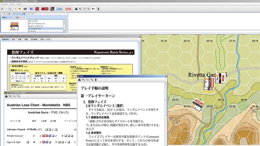Open the 突撃 chart tab
The width and height of the screenshot is (260, 146).
point(26,39)
